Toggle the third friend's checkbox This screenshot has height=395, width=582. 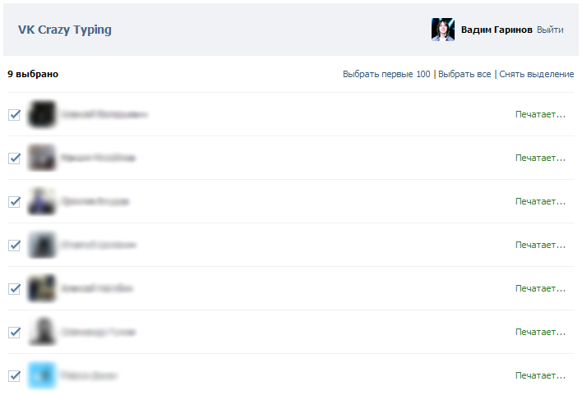(x=15, y=201)
